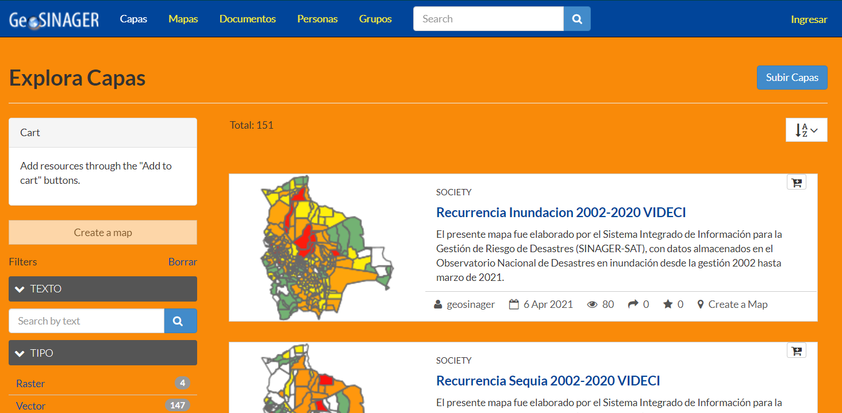842x413 pixels.
Task: Add Recurrencia Sequia layer to cart
Action: (x=797, y=350)
